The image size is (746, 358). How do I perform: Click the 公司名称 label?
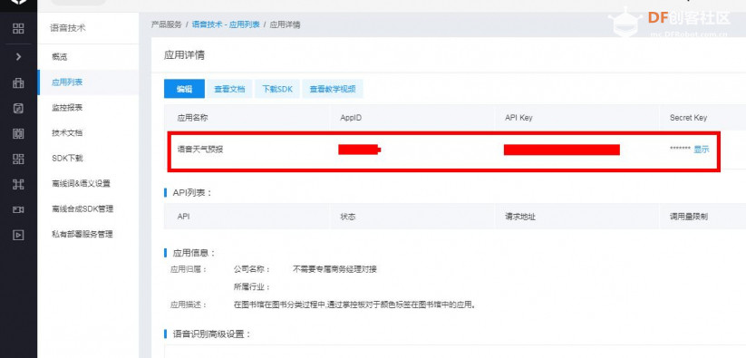252,269
